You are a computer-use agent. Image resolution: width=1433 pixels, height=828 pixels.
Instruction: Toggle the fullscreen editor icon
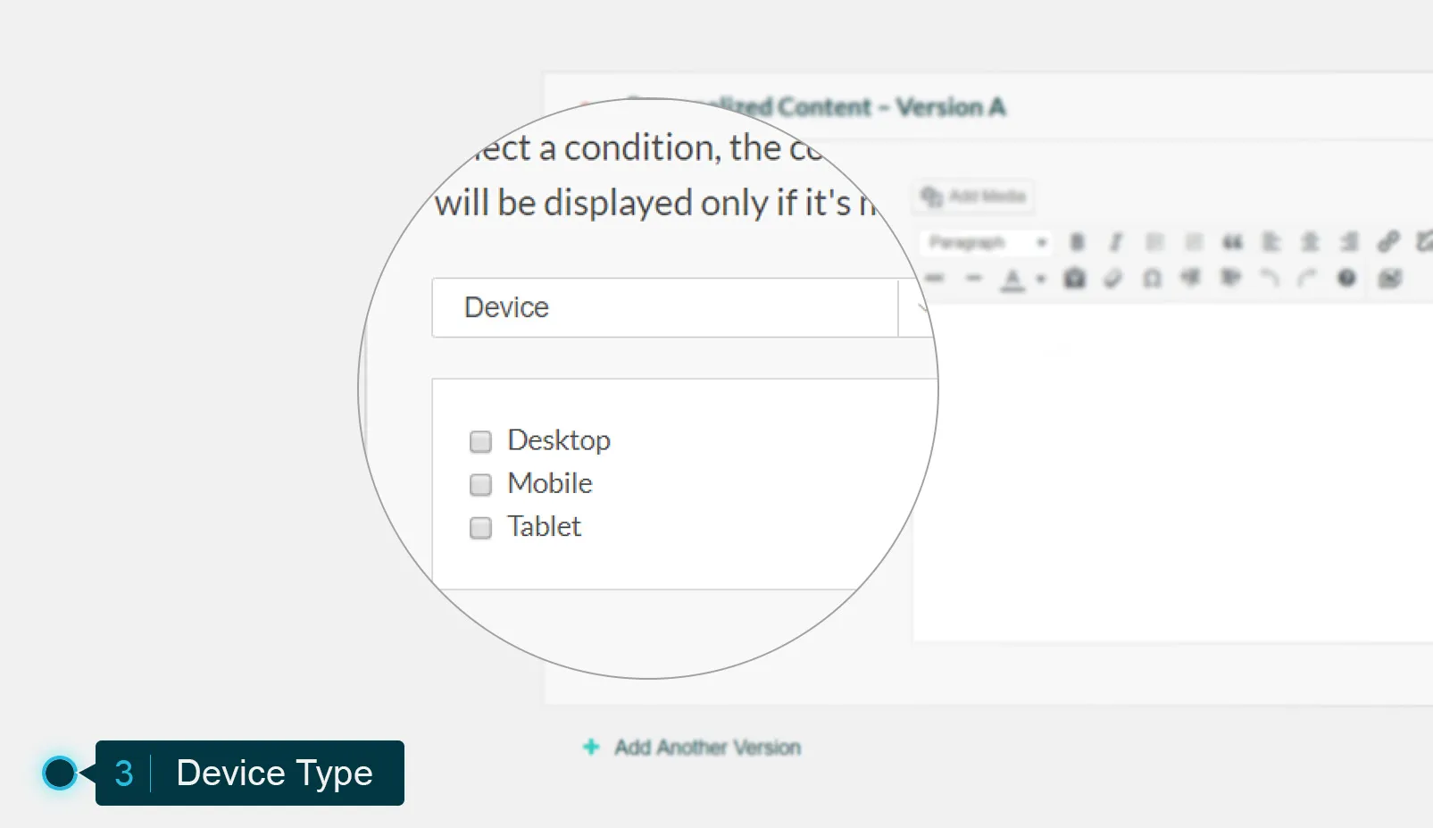[x=1391, y=279]
